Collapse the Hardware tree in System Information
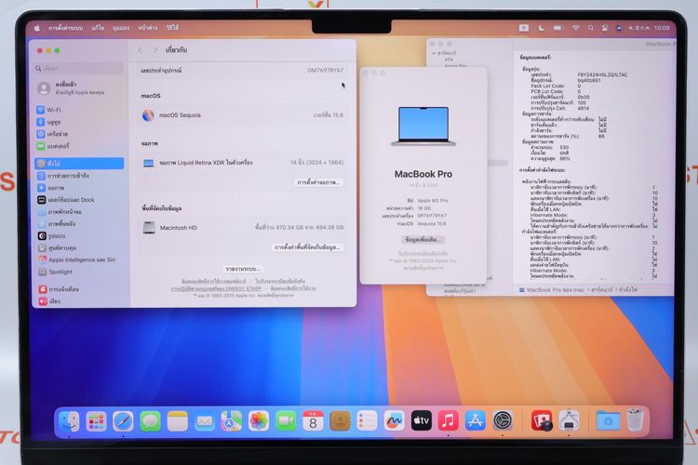 pos(434,53)
